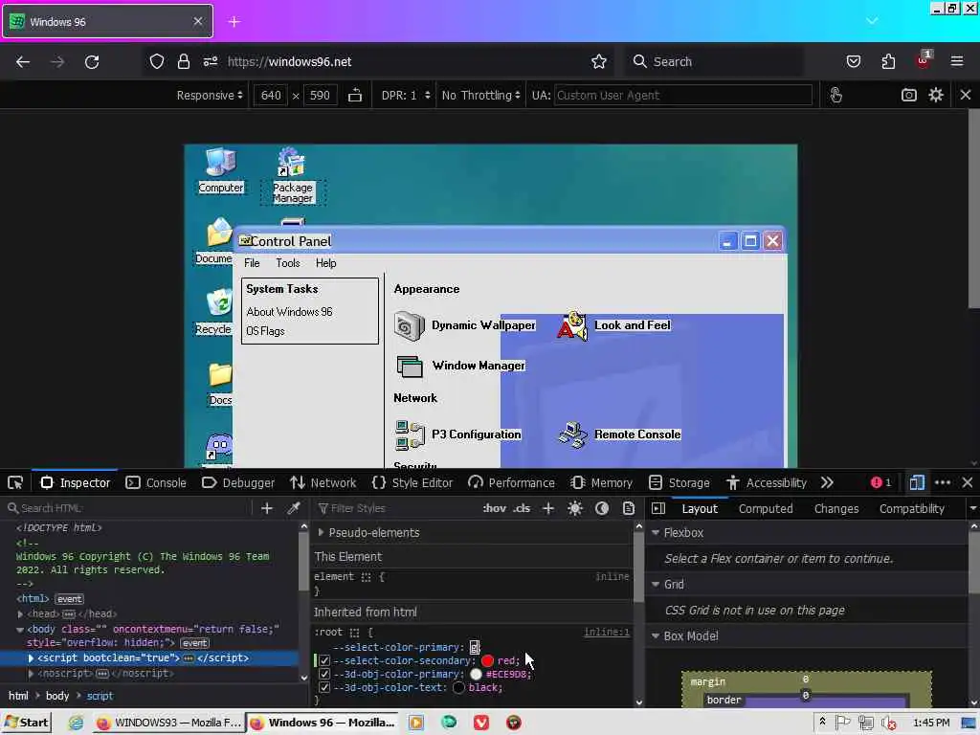980x735 pixels.
Task: Switch to the Network tab
Action: [x=323, y=482]
